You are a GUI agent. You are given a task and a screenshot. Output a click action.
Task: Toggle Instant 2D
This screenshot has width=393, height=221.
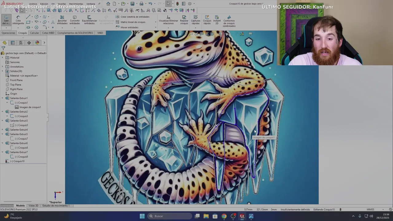click(x=217, y=20)
